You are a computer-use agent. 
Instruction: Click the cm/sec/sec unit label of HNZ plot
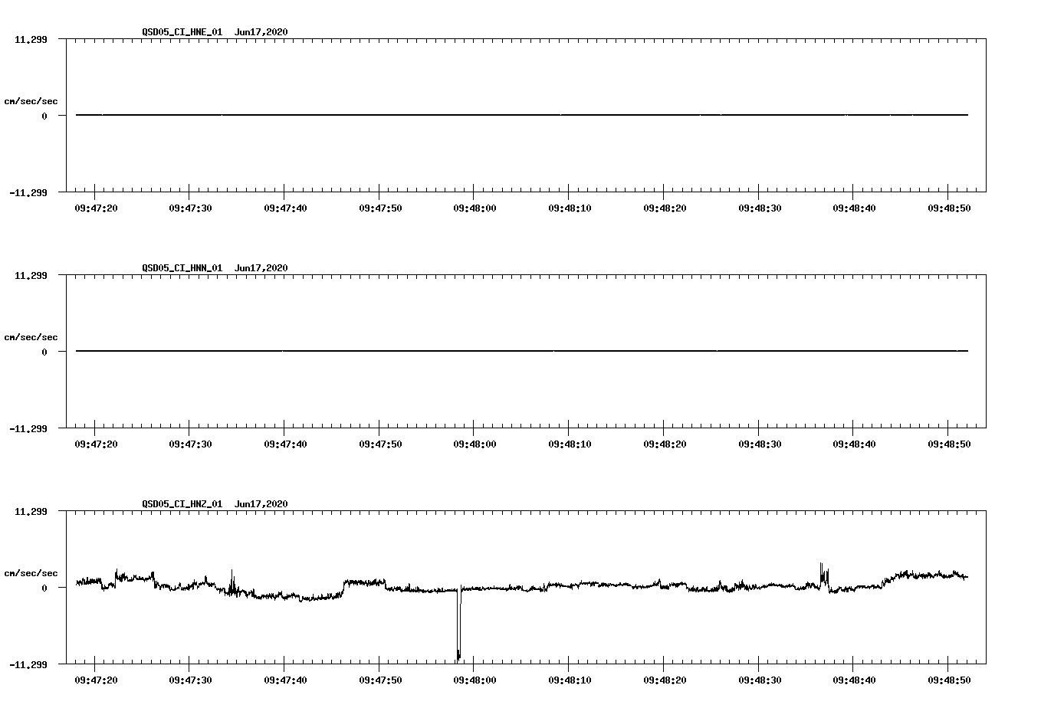31,573
